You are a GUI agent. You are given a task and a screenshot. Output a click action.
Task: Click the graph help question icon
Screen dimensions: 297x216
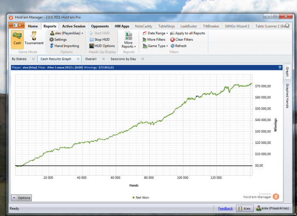280,67
